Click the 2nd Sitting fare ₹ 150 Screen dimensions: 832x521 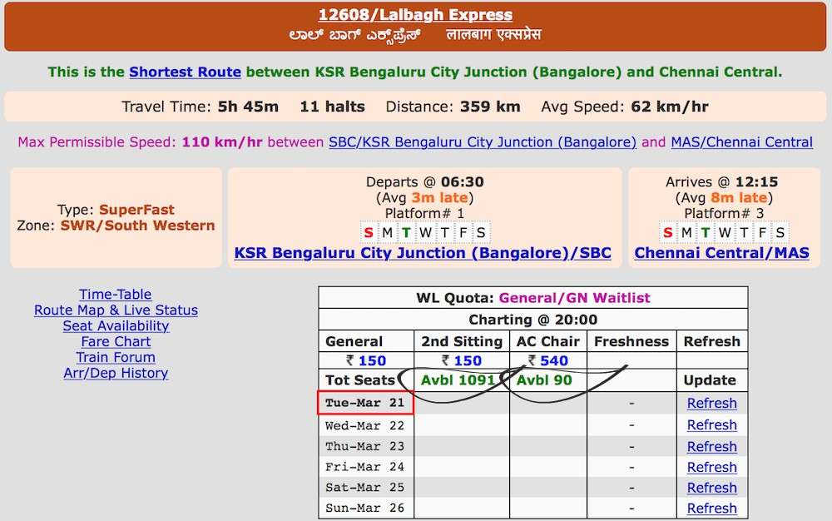click(x=462, y=360)
